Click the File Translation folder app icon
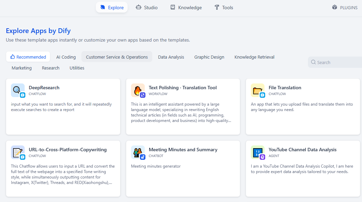Image resolution: width=362 pixels, height=202 pixels. (x=258, y=90)
